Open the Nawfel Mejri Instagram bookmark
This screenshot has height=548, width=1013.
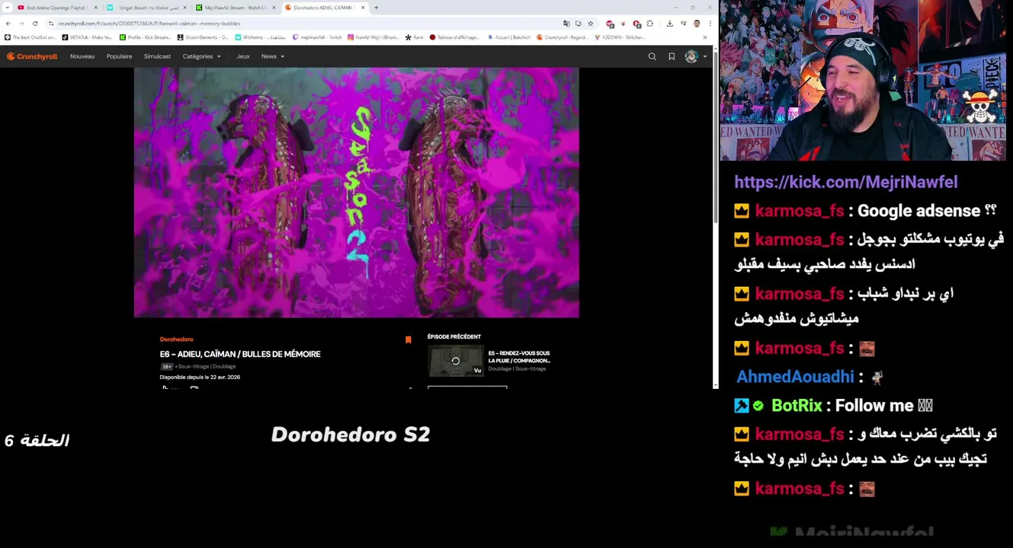pyautogui.click(x=373, y=37)
